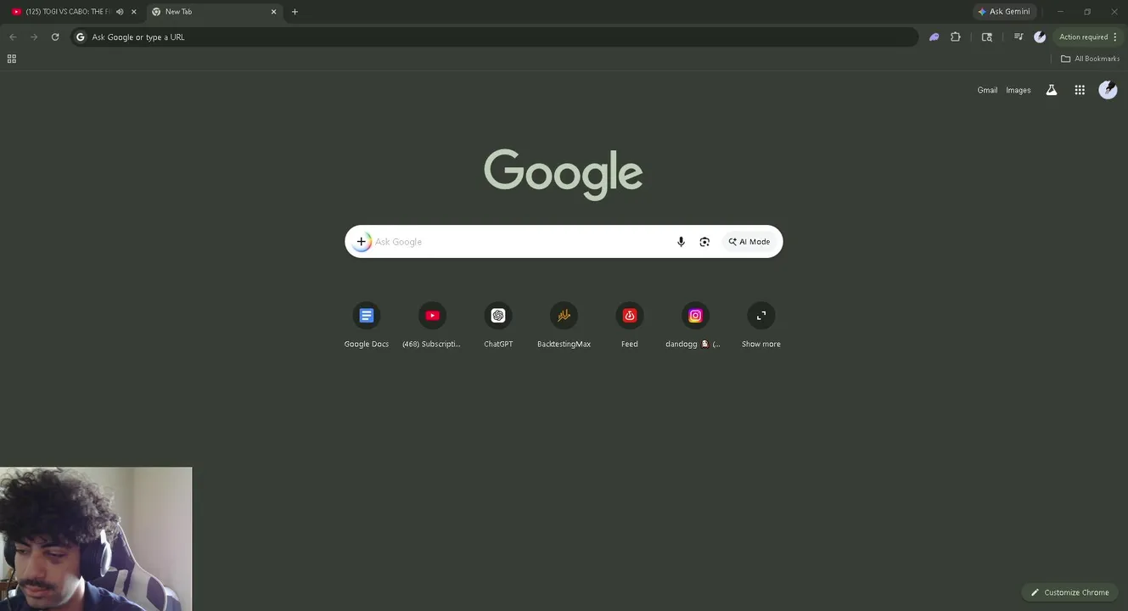The height and width of the screenshot is (611, 1128).
Task: Click the Ask Gemini button
Action: click(1004, 12)
